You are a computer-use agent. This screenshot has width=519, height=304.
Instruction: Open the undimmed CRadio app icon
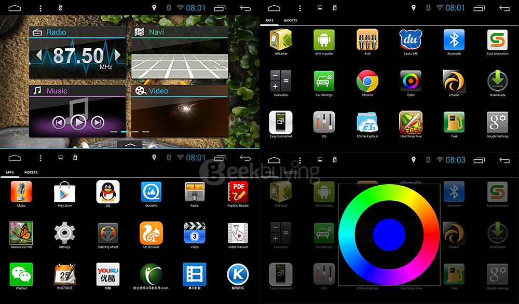(x=454, y=81)
